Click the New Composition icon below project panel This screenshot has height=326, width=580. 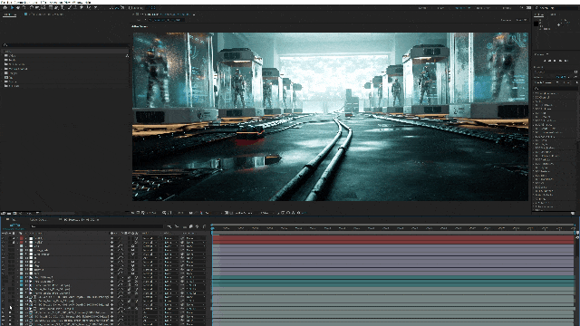point(15,213)
